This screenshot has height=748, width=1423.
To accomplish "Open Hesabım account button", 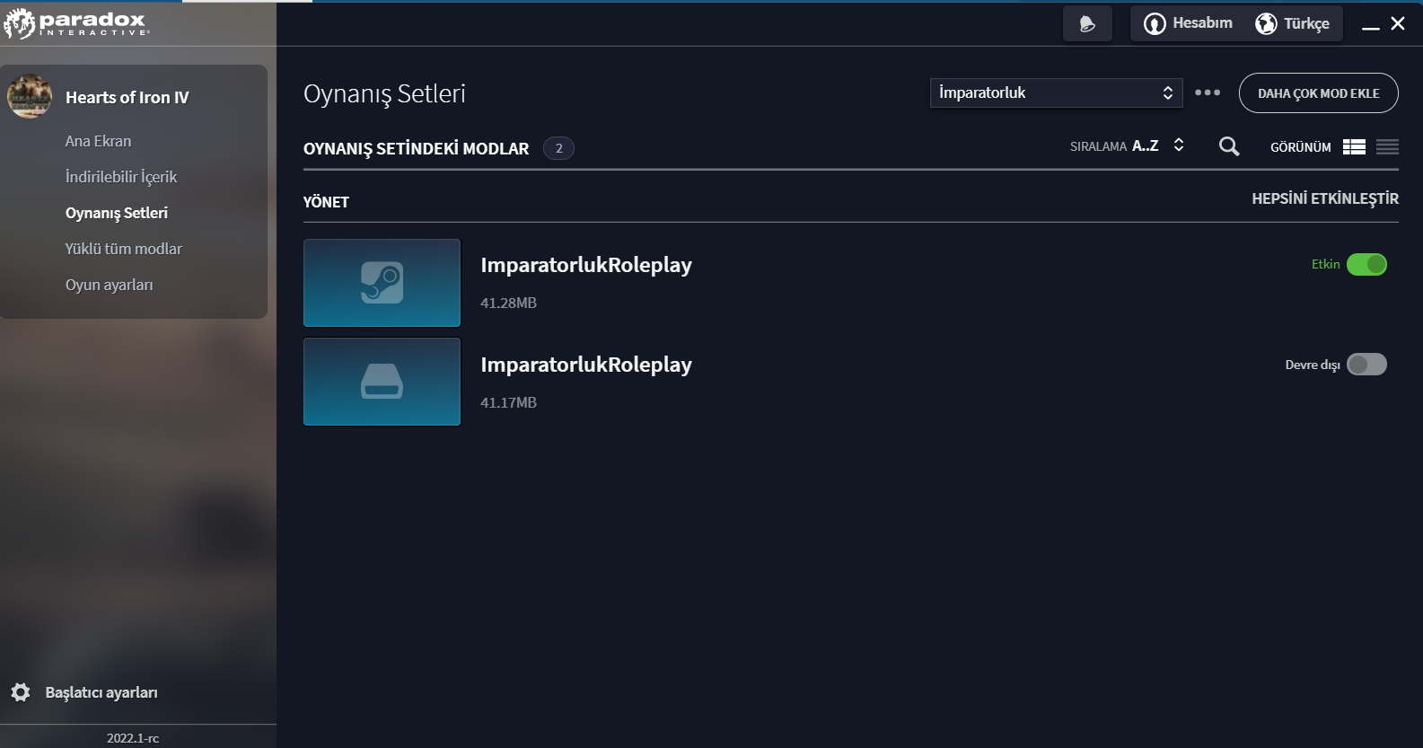I will tap(1188, 23).
